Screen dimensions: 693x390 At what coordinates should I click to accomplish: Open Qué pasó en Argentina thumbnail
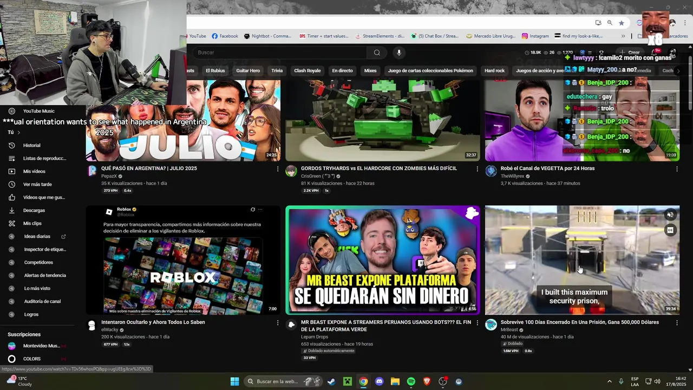(x=183, y=120)
